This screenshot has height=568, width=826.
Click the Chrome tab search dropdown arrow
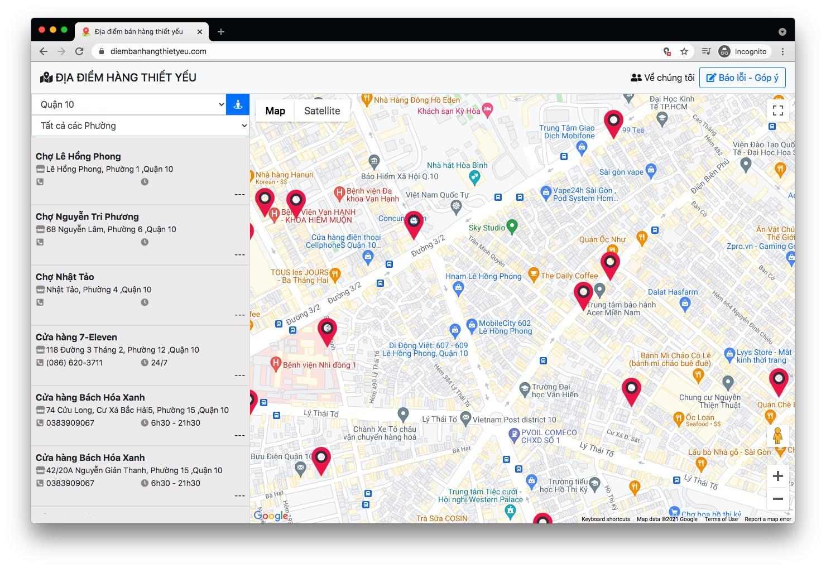(x=782, y=32)
